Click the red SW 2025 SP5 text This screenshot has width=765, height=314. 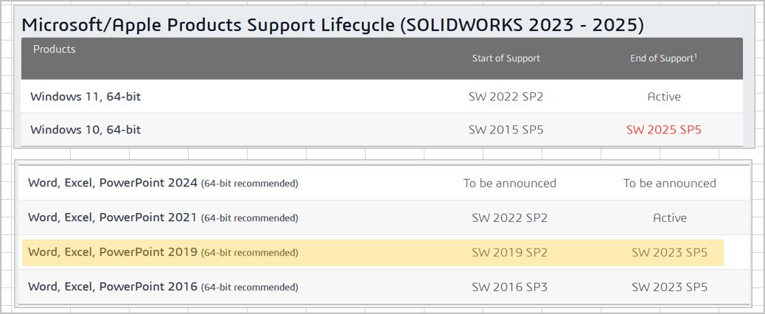click(664, 130)
